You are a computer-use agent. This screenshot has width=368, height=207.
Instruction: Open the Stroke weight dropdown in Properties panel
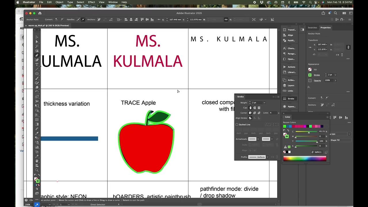335,75
